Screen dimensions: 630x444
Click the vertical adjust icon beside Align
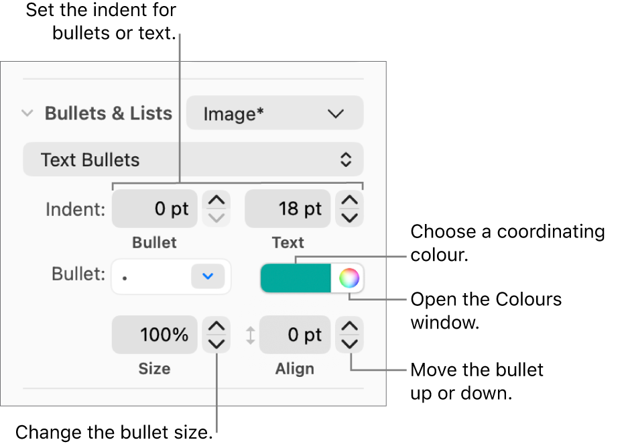[x=251, y=334]
